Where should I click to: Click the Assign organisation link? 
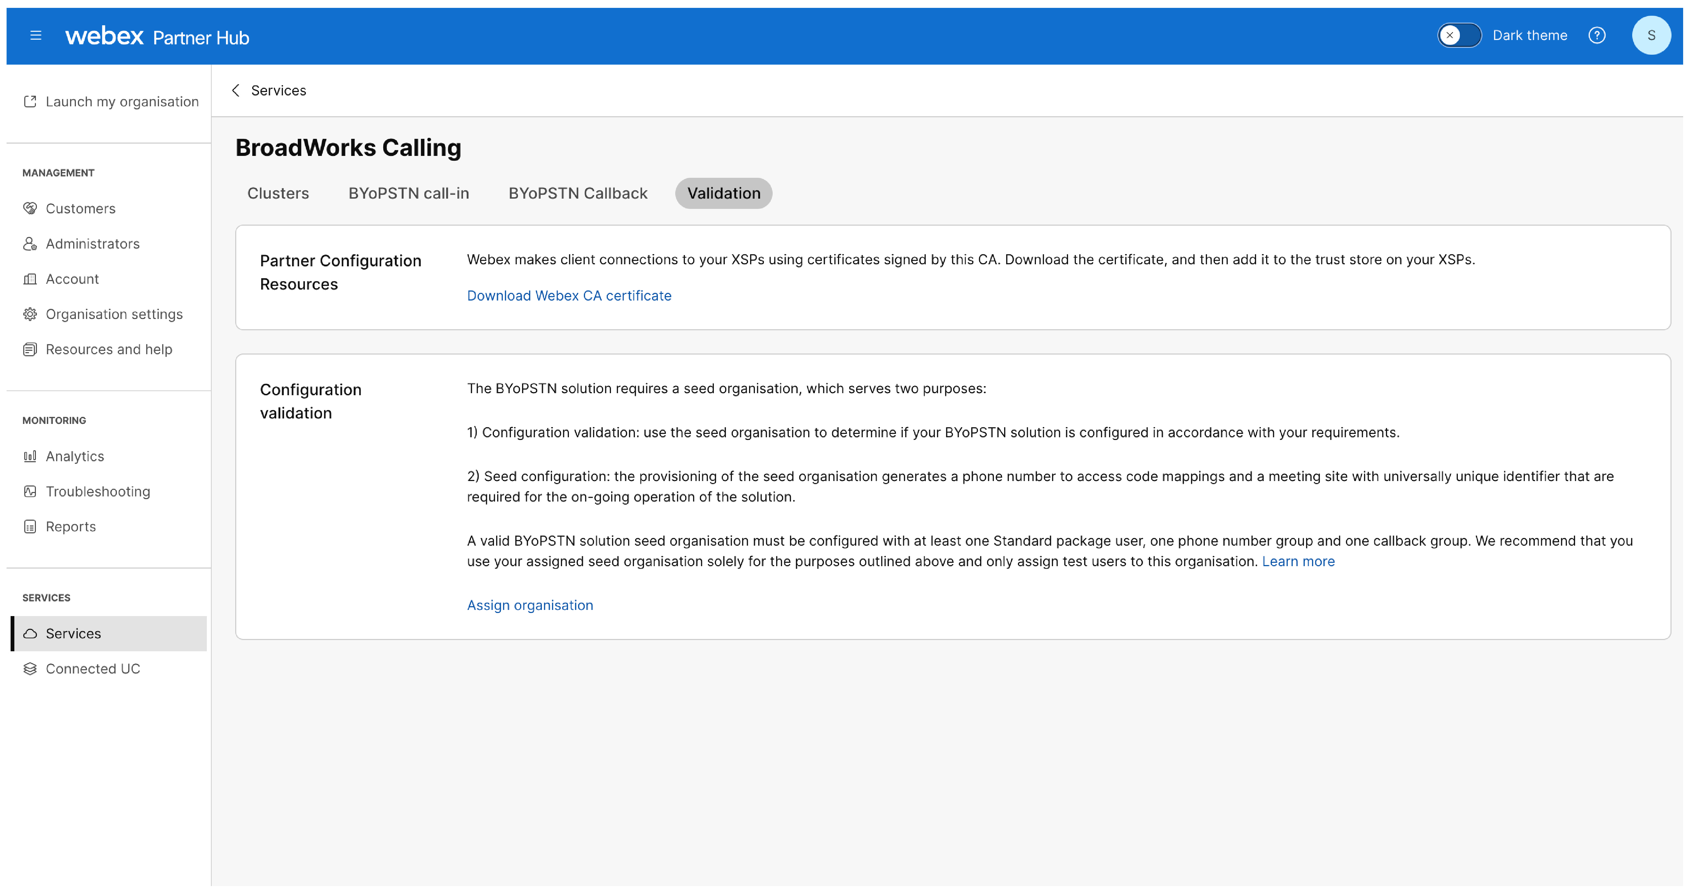coord(530,605)
